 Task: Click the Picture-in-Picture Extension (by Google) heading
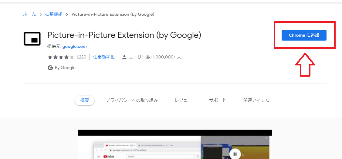(x=124, y=35)
